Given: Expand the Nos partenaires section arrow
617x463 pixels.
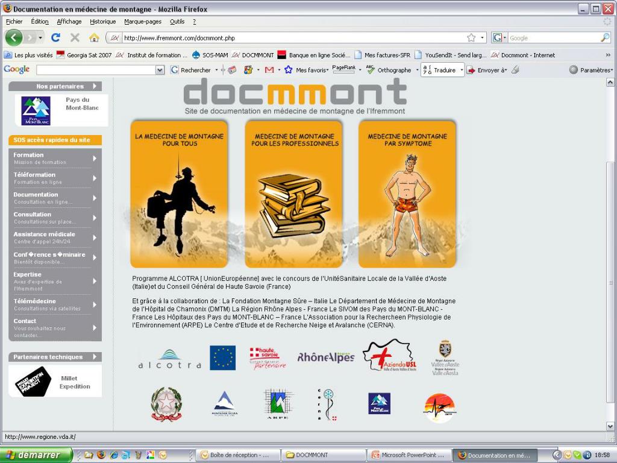Looking at the screenshot, I should [95, 86].
